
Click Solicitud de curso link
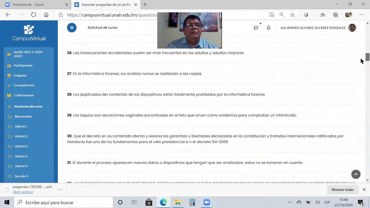[x=102, y=28]
